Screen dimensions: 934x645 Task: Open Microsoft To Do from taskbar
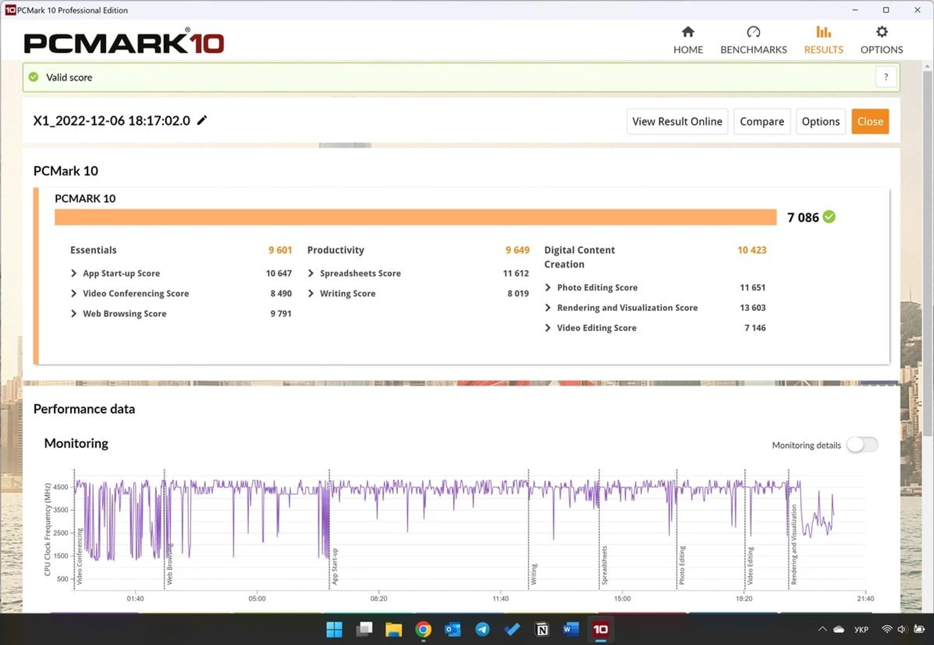(512, 629)
